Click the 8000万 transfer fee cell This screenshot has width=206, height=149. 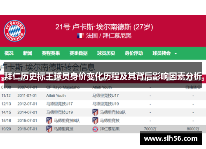[193, 129]
